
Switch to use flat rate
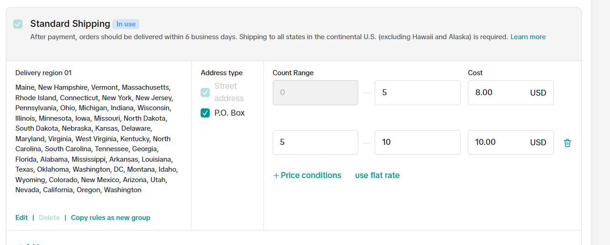point(377,175)
